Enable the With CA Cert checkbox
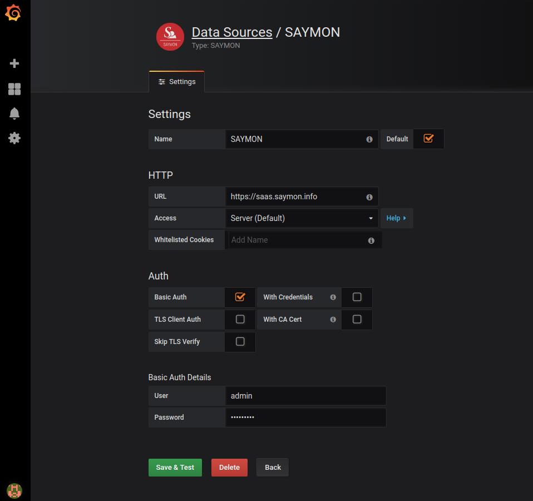 click(x=357, y=319)
